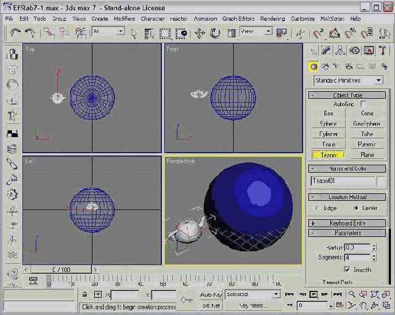
Task: Open the Standard Primitives dropdown
Action: [x=348, y=80]
